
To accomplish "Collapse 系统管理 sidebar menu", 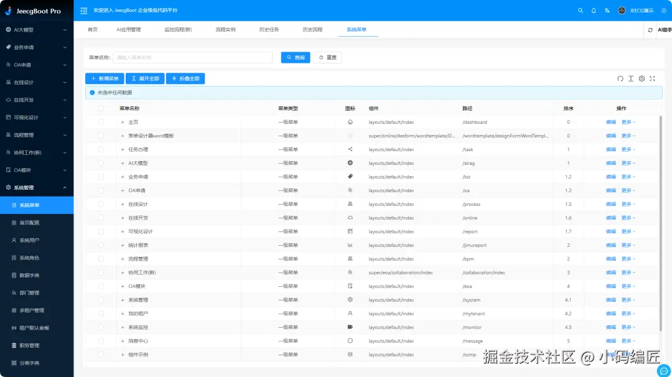I will click(x=37, y=187).
